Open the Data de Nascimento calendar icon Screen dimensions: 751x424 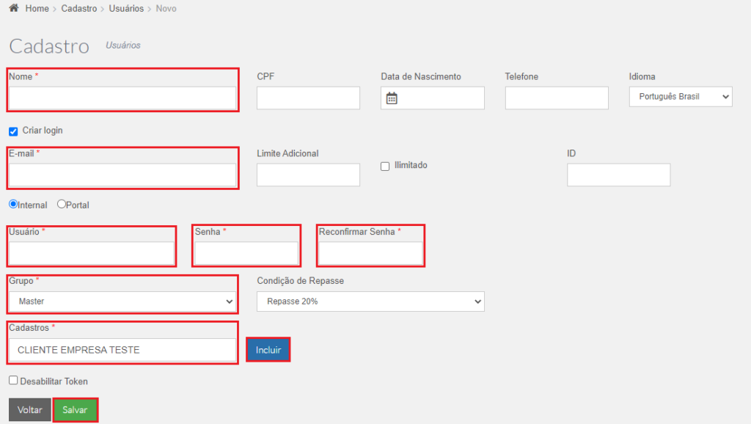click(x=392, y=98)
